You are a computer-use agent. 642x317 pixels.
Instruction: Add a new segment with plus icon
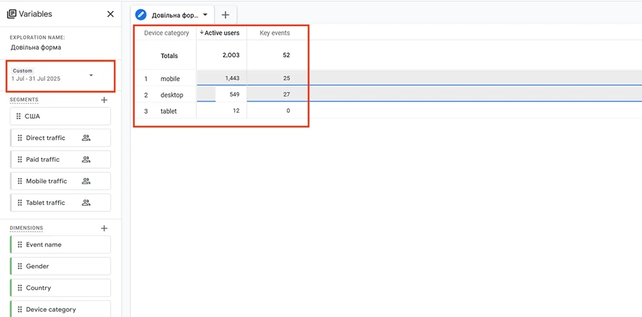(x=104, y=100)
